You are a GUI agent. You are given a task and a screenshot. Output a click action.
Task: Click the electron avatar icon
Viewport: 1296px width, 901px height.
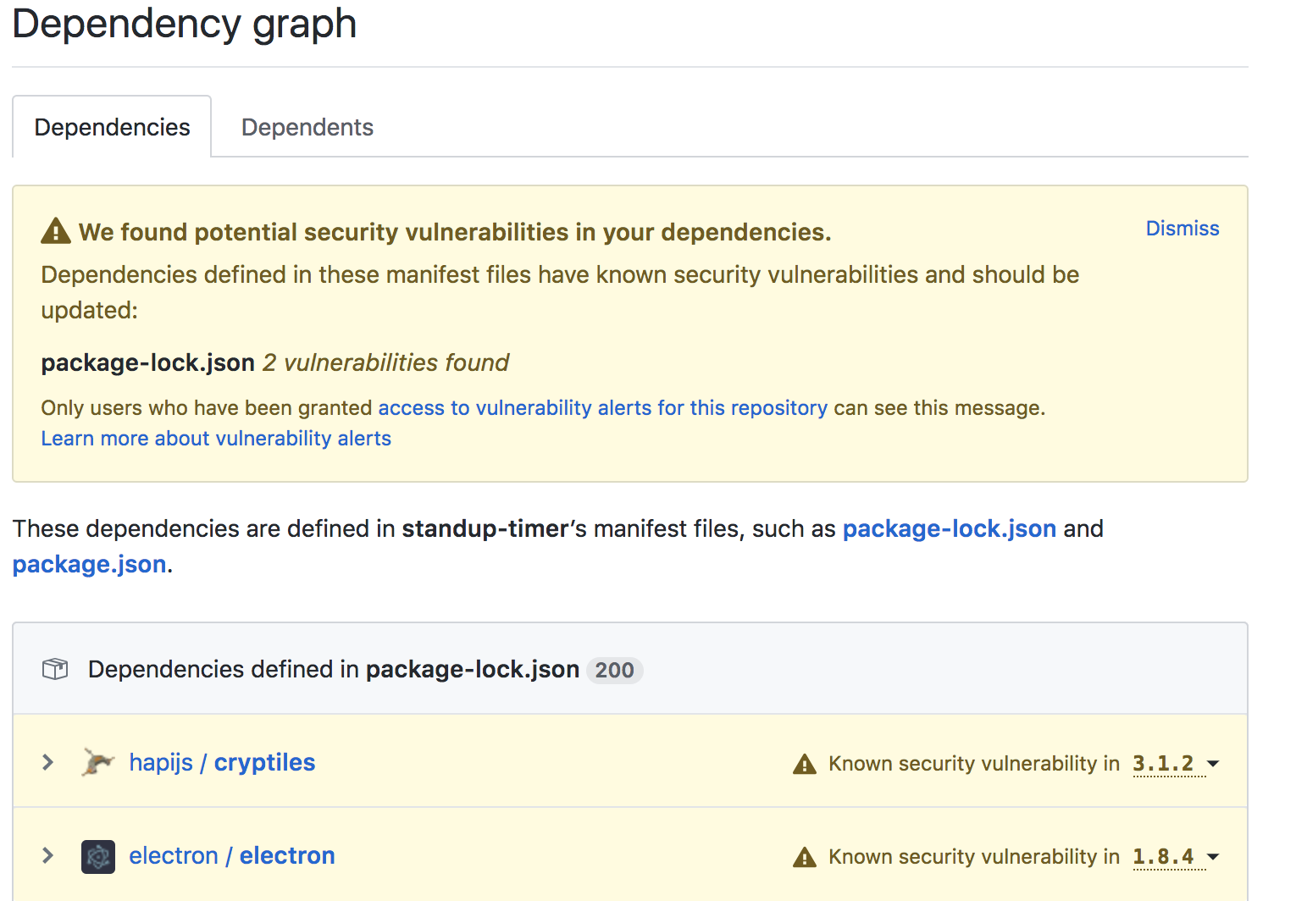(x=98, y=856)
